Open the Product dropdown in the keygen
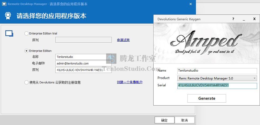The width and height of the screenshot is (260, 125). (217, 78)
